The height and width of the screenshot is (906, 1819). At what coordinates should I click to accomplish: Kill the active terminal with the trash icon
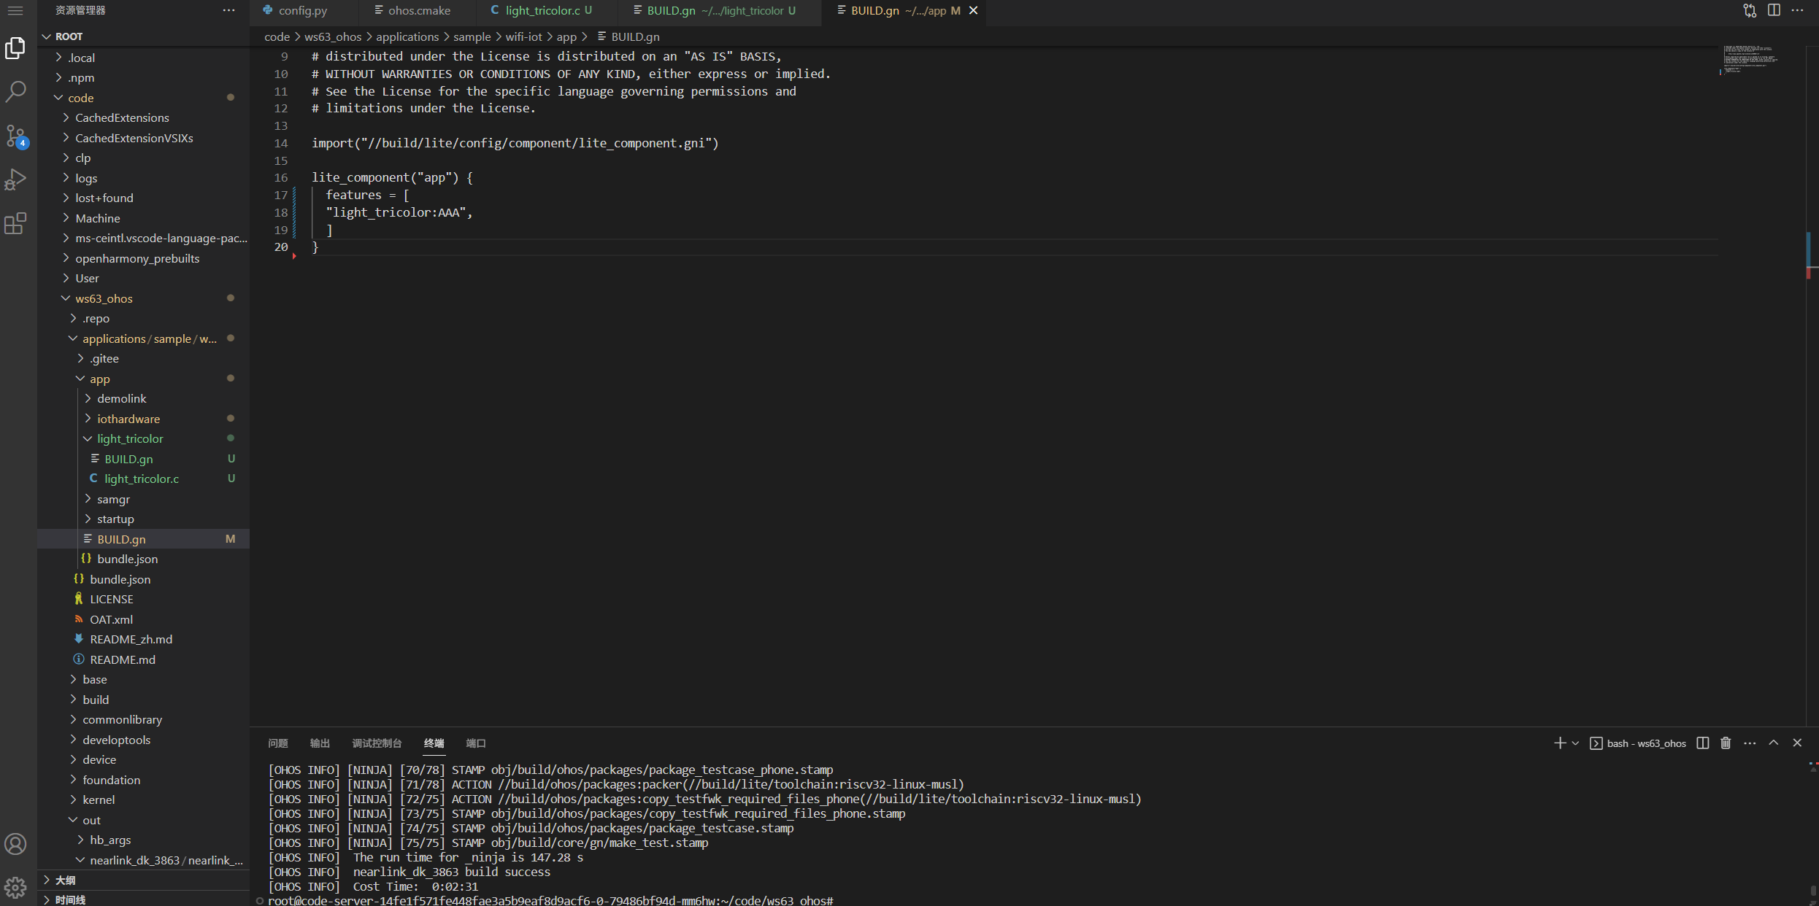pyautogui.click(x=1725, y=743)
